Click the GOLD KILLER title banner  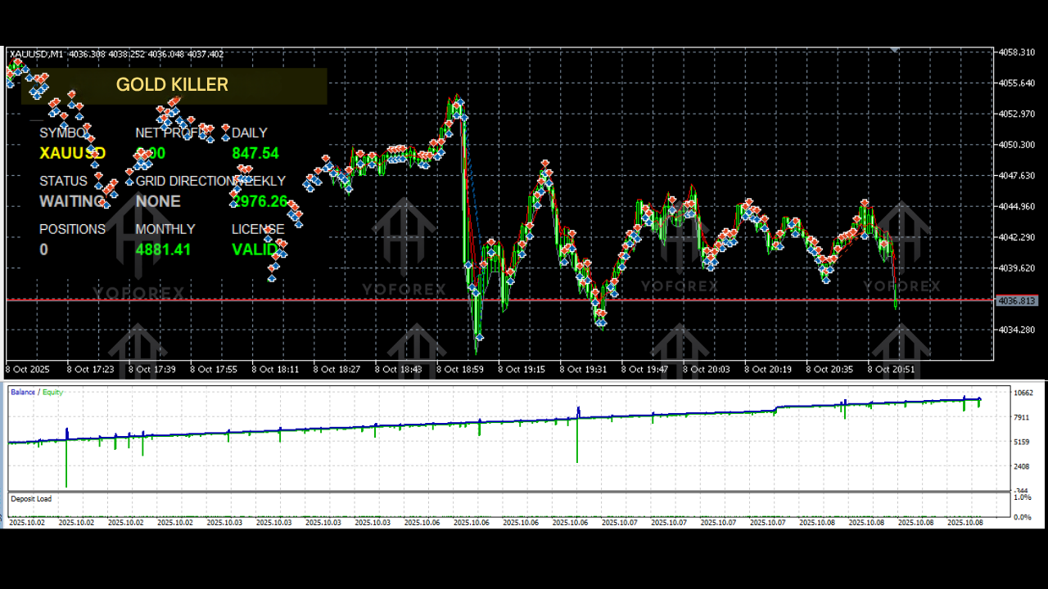coord(173,85)
